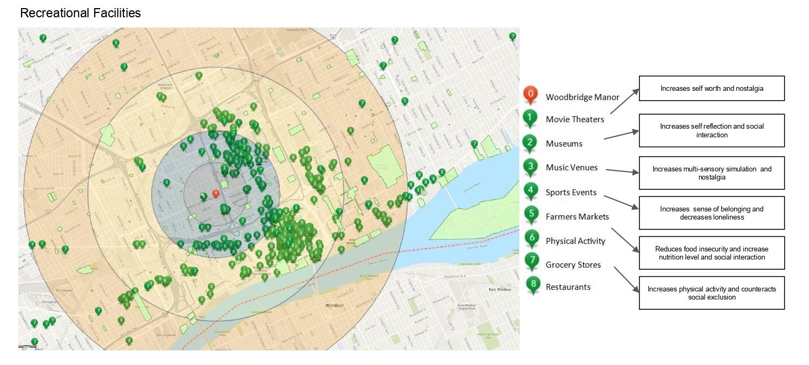Viewport: 809px width, 365px height.
Task: Click the 'East Windsor' map label
Action: pos(500,289)
